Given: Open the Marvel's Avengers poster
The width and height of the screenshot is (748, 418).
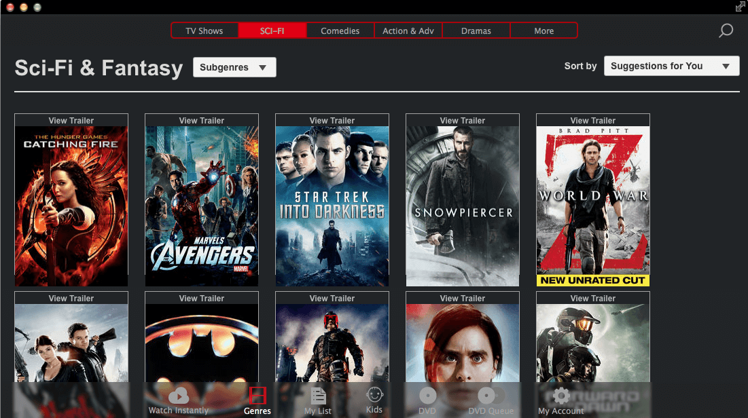Looking at the screenshot, I should tap(202, 206).
